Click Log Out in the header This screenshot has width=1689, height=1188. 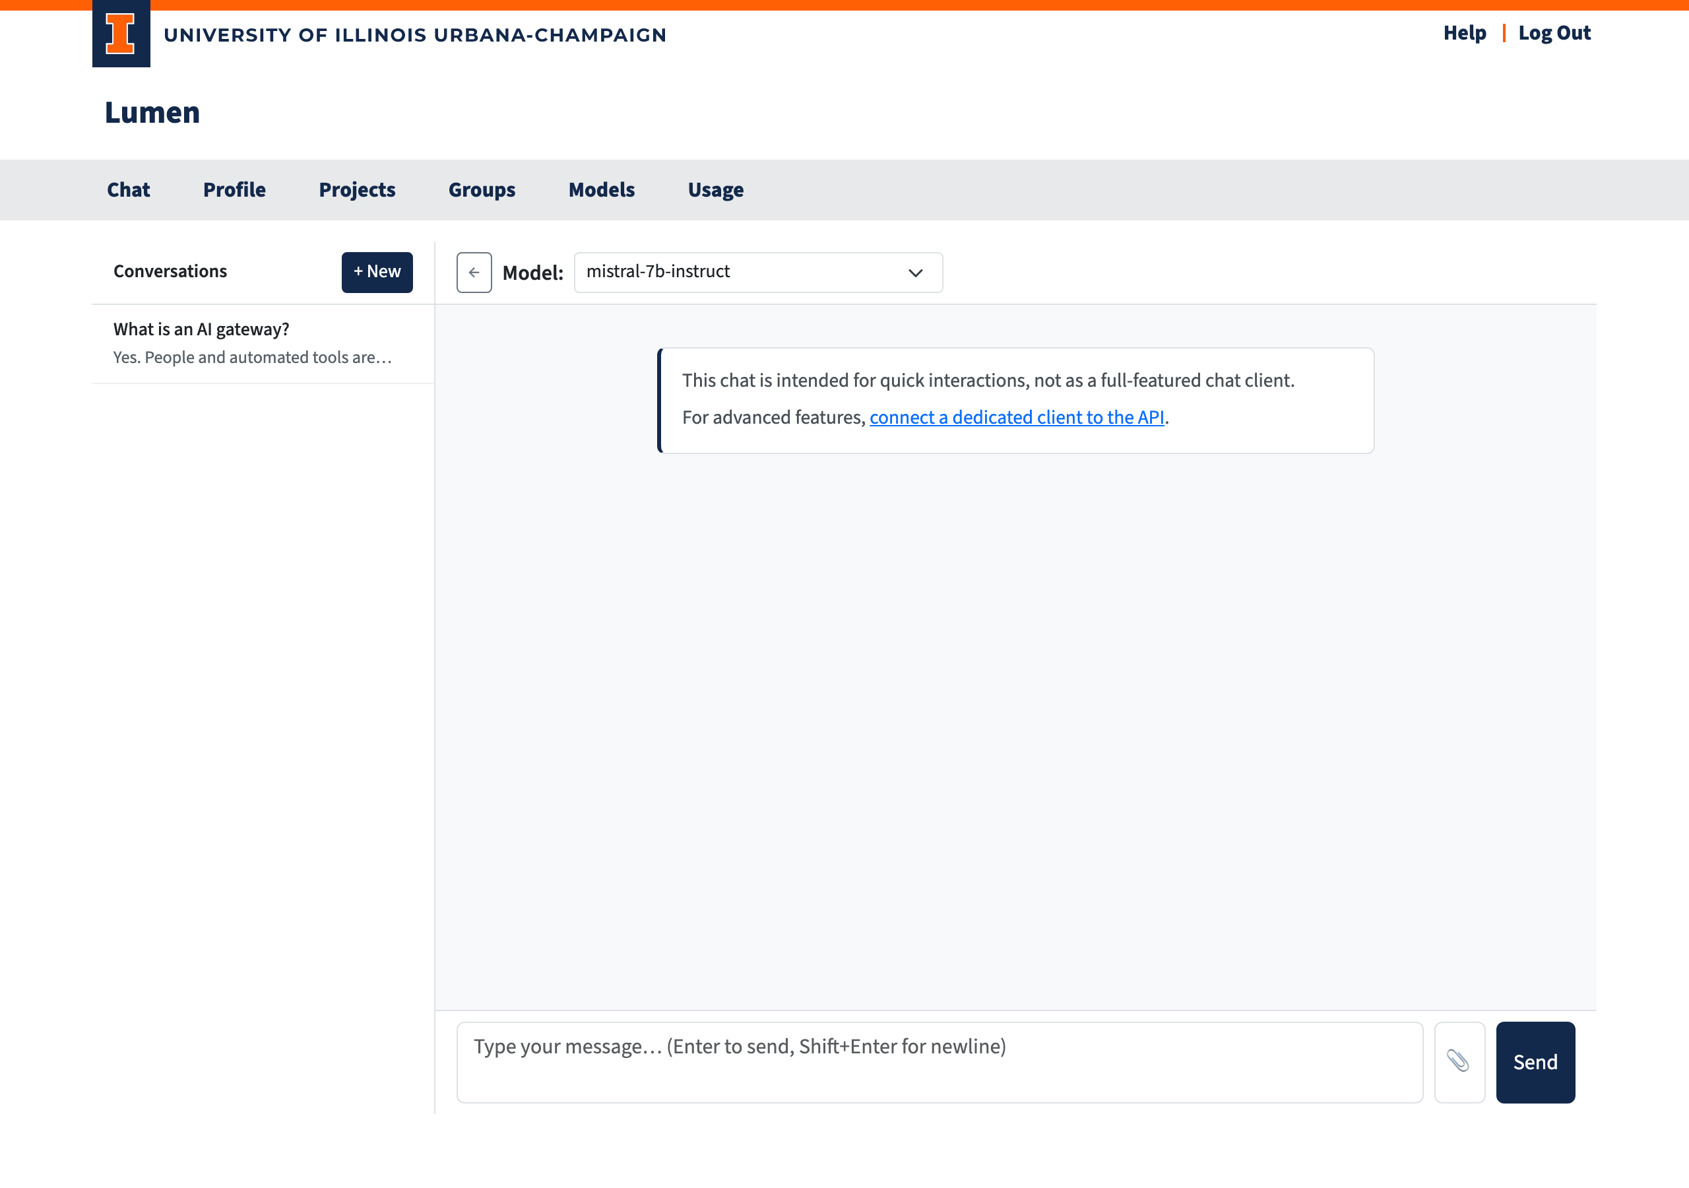coord(1554,33)
